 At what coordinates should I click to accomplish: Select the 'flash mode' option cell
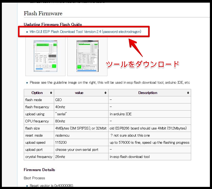click(x=39, y=100)
